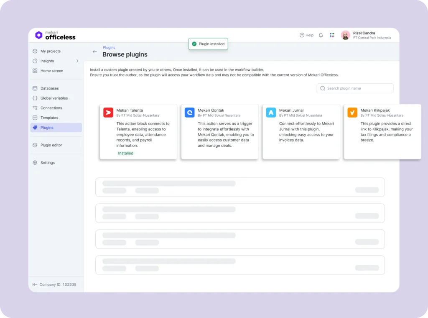Image resolution: width=428 pixels, height=318 pixels.
Task: Click the search magnifier icon
Action: 322,88
